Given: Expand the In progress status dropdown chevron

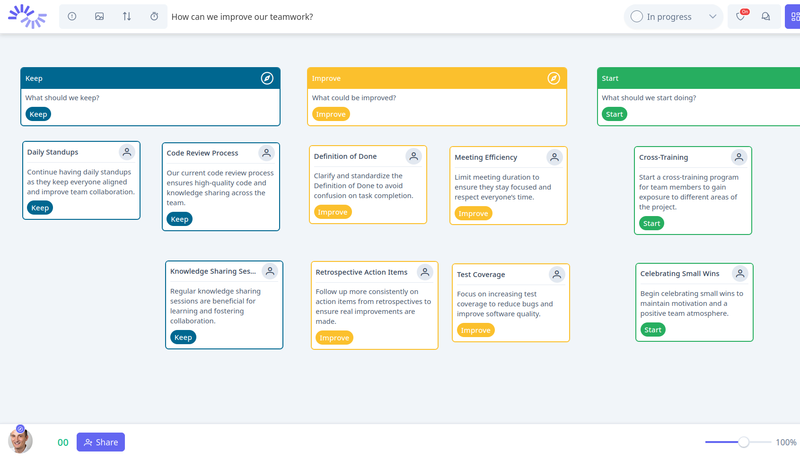Looking at the screenshot, I should pos(712,17).
